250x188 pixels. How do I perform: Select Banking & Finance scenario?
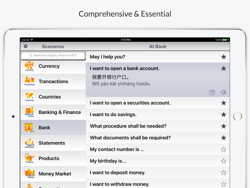click(x=53, y=112)
